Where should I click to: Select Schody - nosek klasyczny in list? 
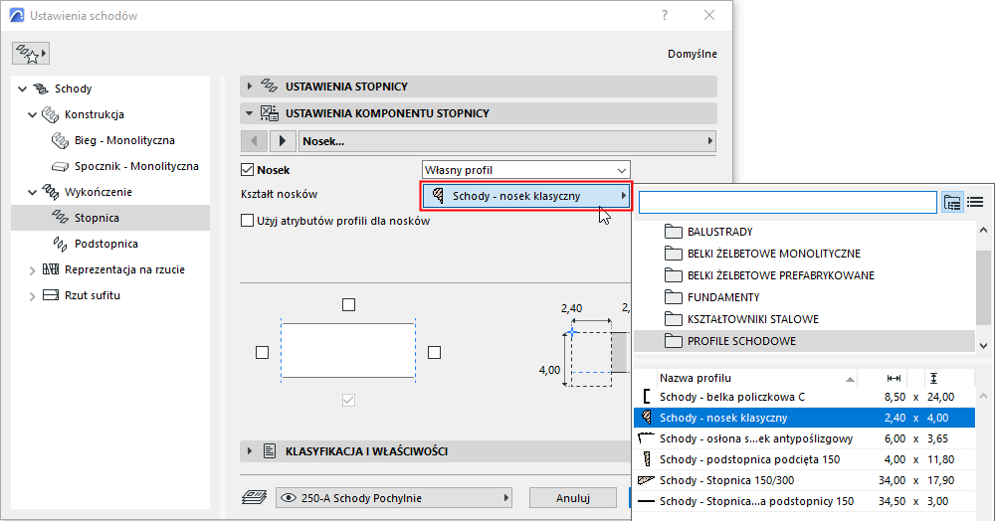point(805,418)
